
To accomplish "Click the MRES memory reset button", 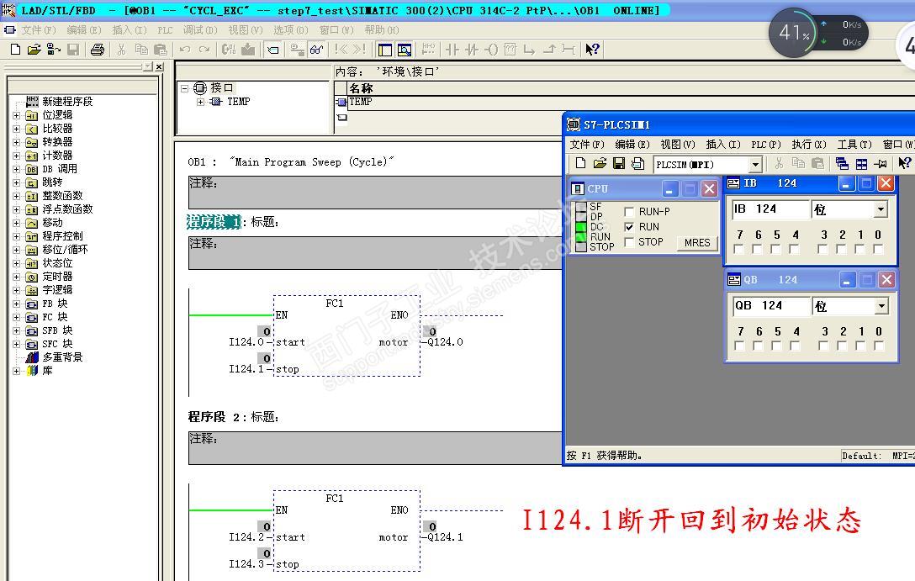I will [697, 243].
